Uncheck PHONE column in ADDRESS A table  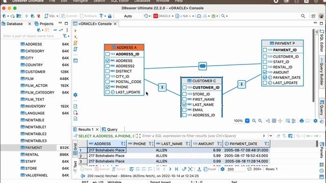tap(107, 87)
